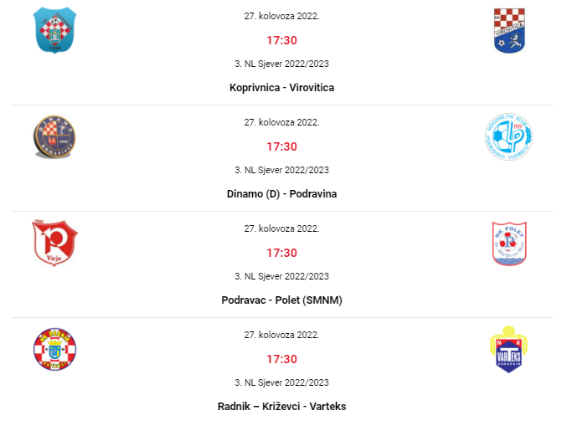Open the Dinamo (D) - Podravina match
The width and height of the screenshot is (567, 436).
(281, 194)
